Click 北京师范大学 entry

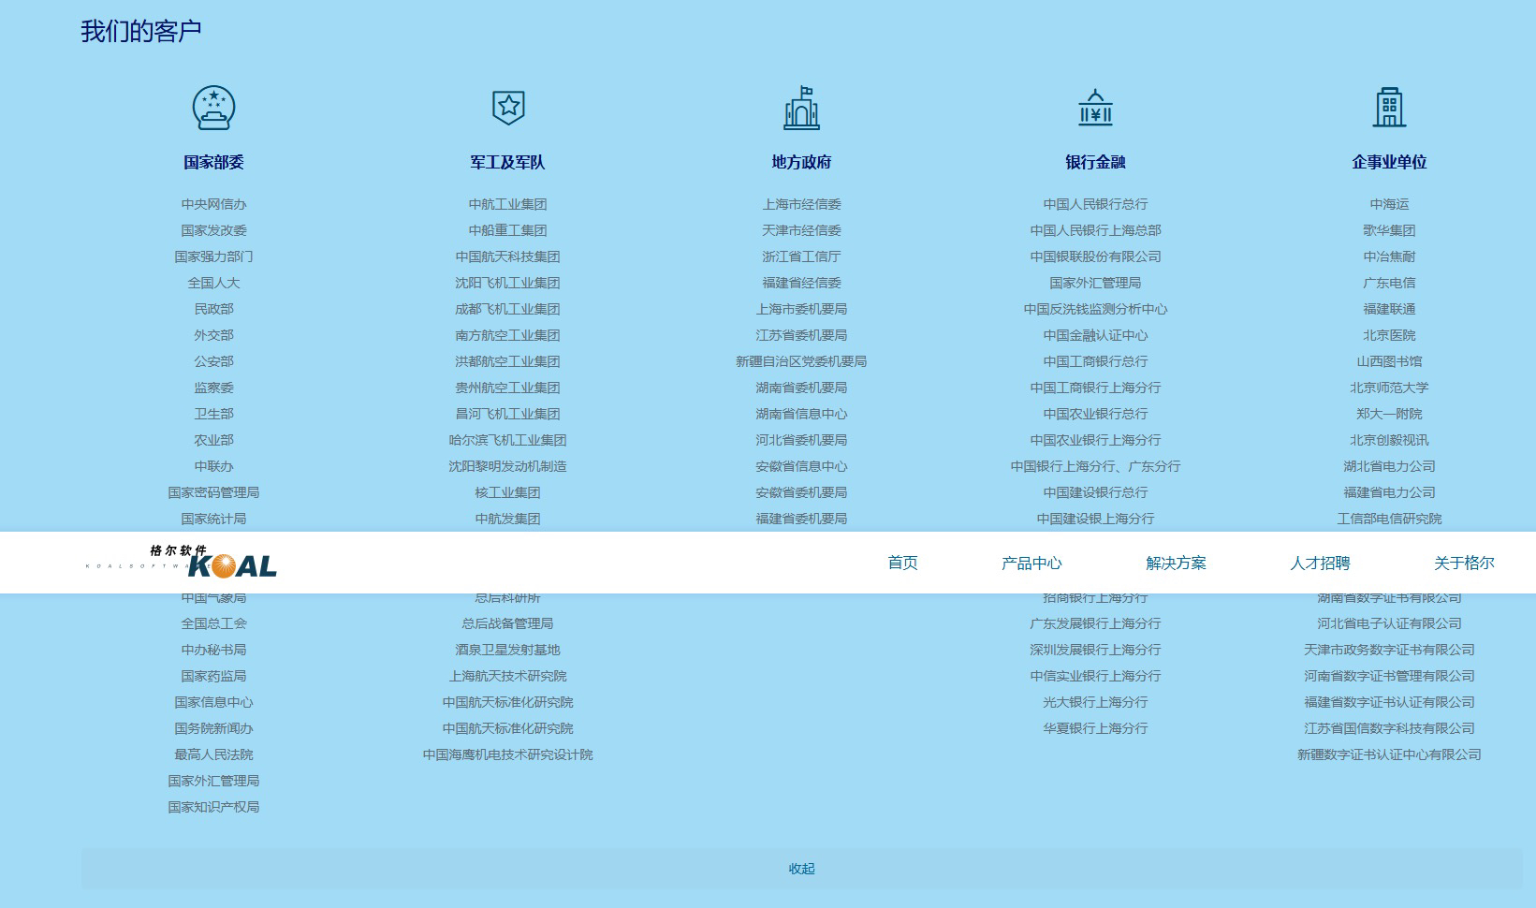click(1389, 388)
